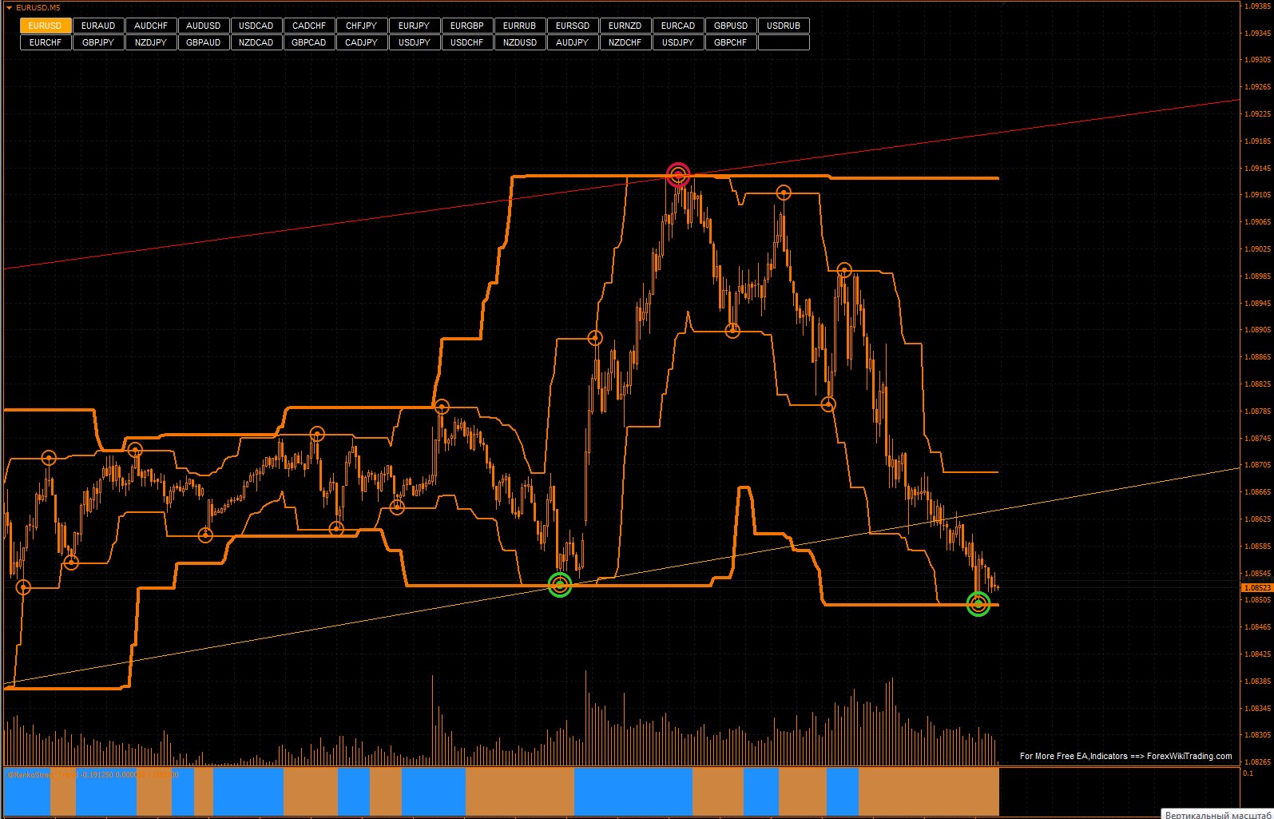1274x819 pixels.
Task: Switch chart to EURSGD
Action: click(x=572, y=26)
